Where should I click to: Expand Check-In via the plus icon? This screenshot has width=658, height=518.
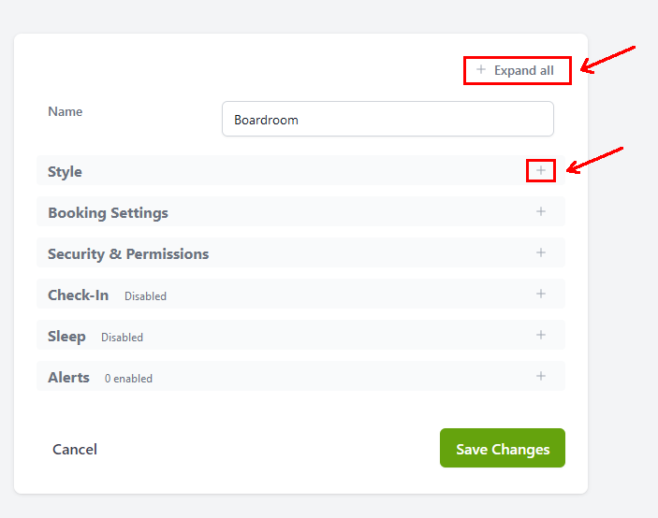point(541,294)
